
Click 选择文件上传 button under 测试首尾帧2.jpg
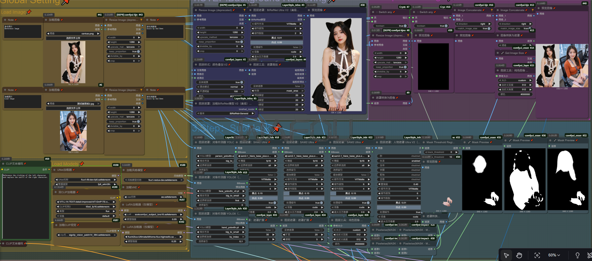tap(73, 108)
